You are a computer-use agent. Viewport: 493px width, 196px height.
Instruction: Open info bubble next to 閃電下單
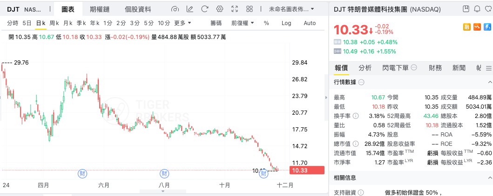tap(414, 67)
